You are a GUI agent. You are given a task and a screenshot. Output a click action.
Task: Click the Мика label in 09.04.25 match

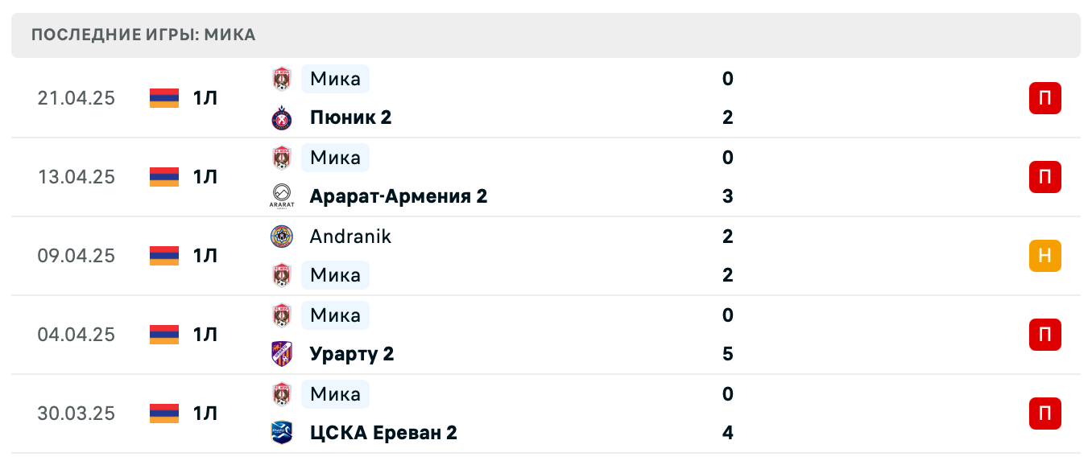click(x=335, y=275)
